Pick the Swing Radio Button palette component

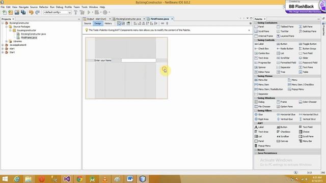pos(285,49)
